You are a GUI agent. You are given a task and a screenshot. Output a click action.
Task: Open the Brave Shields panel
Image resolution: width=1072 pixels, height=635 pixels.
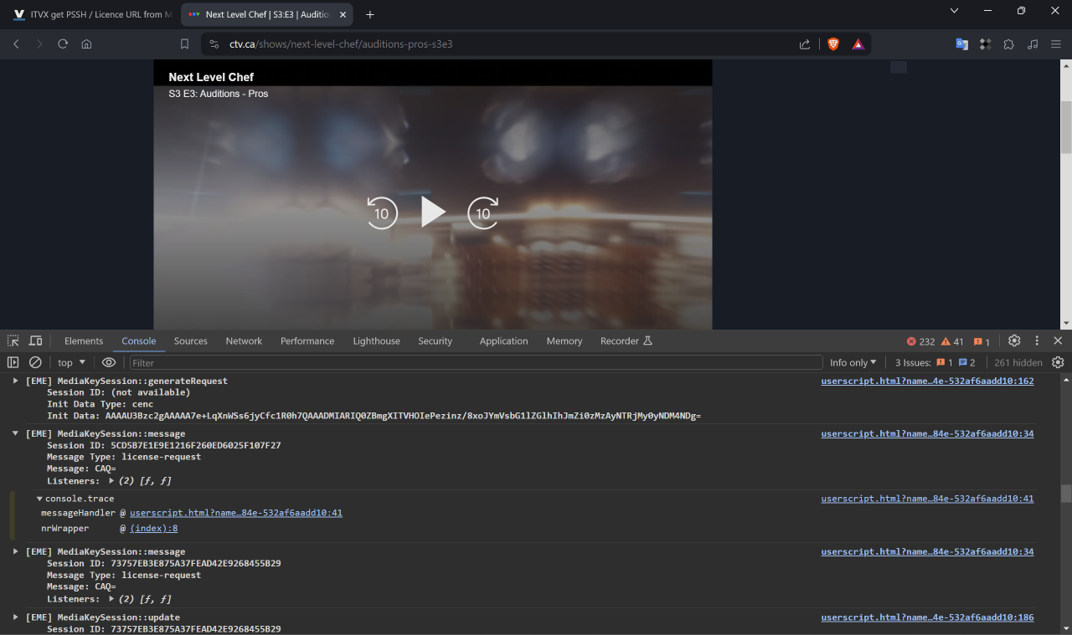coord(833,44)
